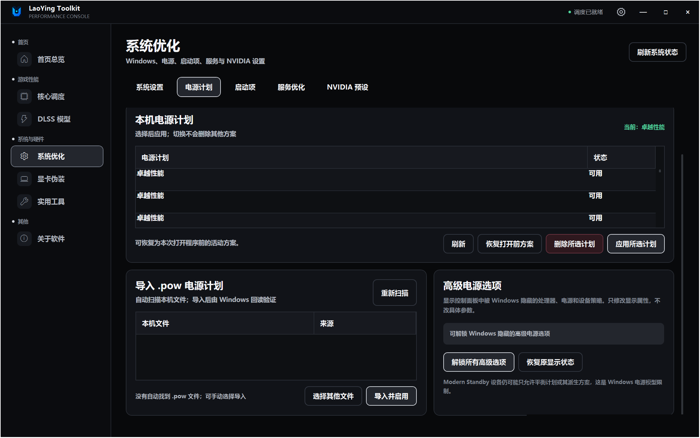Click the 当前: 卓越性能 status label
700x438 pixels.
pos(644,127)
